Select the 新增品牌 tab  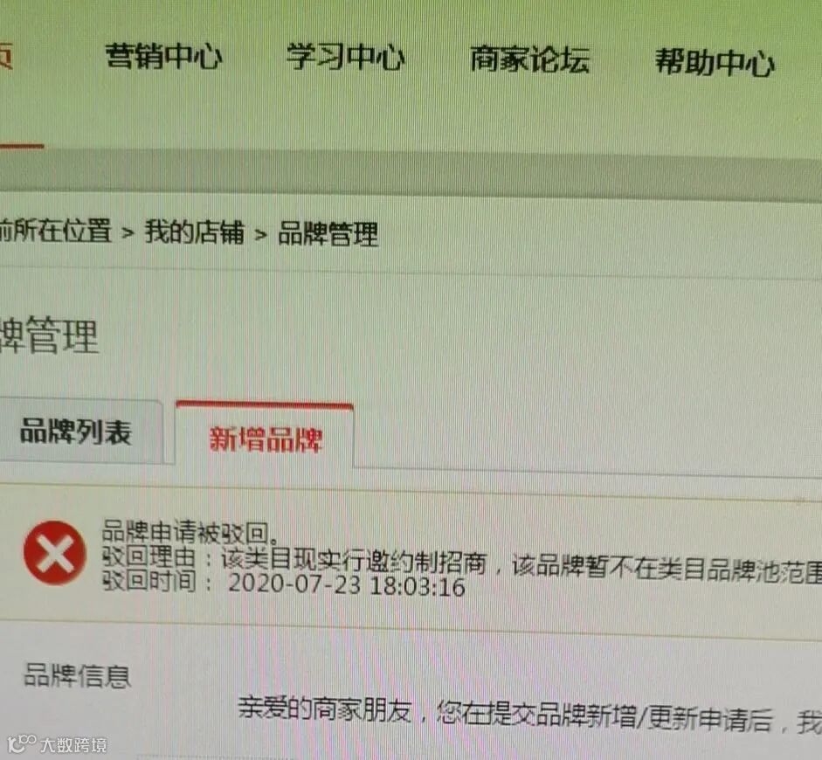(265, 439)
